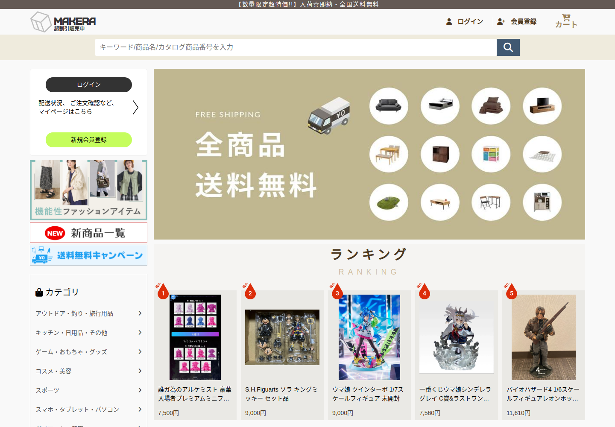Image resolution: width=615 pixels, height=427 pixels.
Task: Open rank 3 ウマ娘 ツインターボ figure image
Action: pyautogui.click(x=369, y=337)
